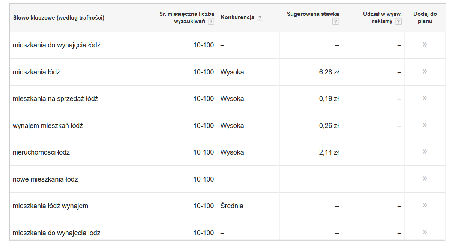455x242 pixels.
Task: Select the 'nieruchomości łódź' keyword text
Action: coord(41,152)
